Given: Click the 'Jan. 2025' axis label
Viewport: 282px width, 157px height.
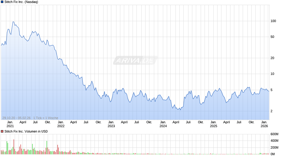Looking at the screenshot, I should coord(214,124).
